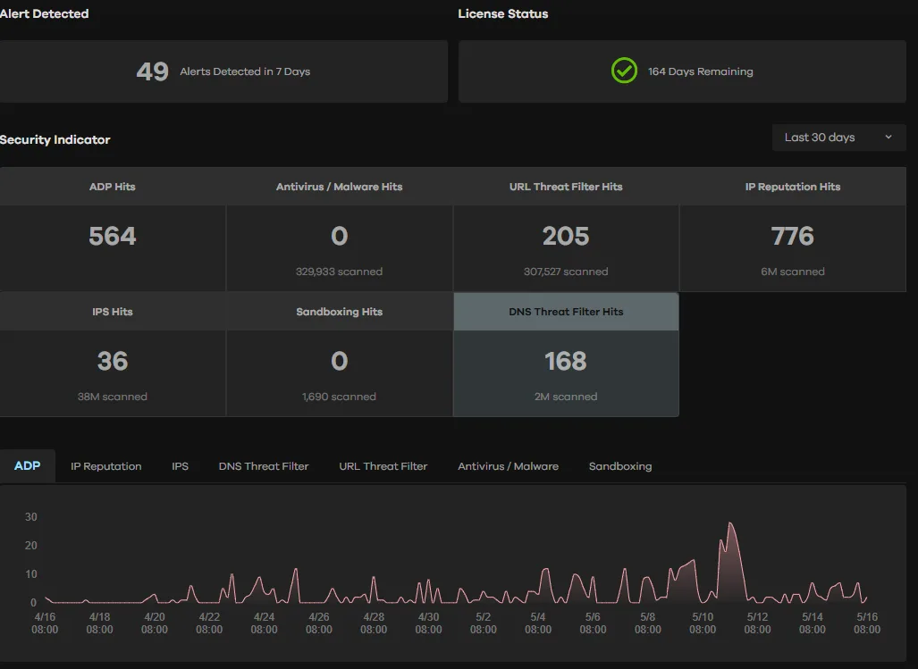Select the IPS chart tab
Screen dimensions: 918x669
181,466
